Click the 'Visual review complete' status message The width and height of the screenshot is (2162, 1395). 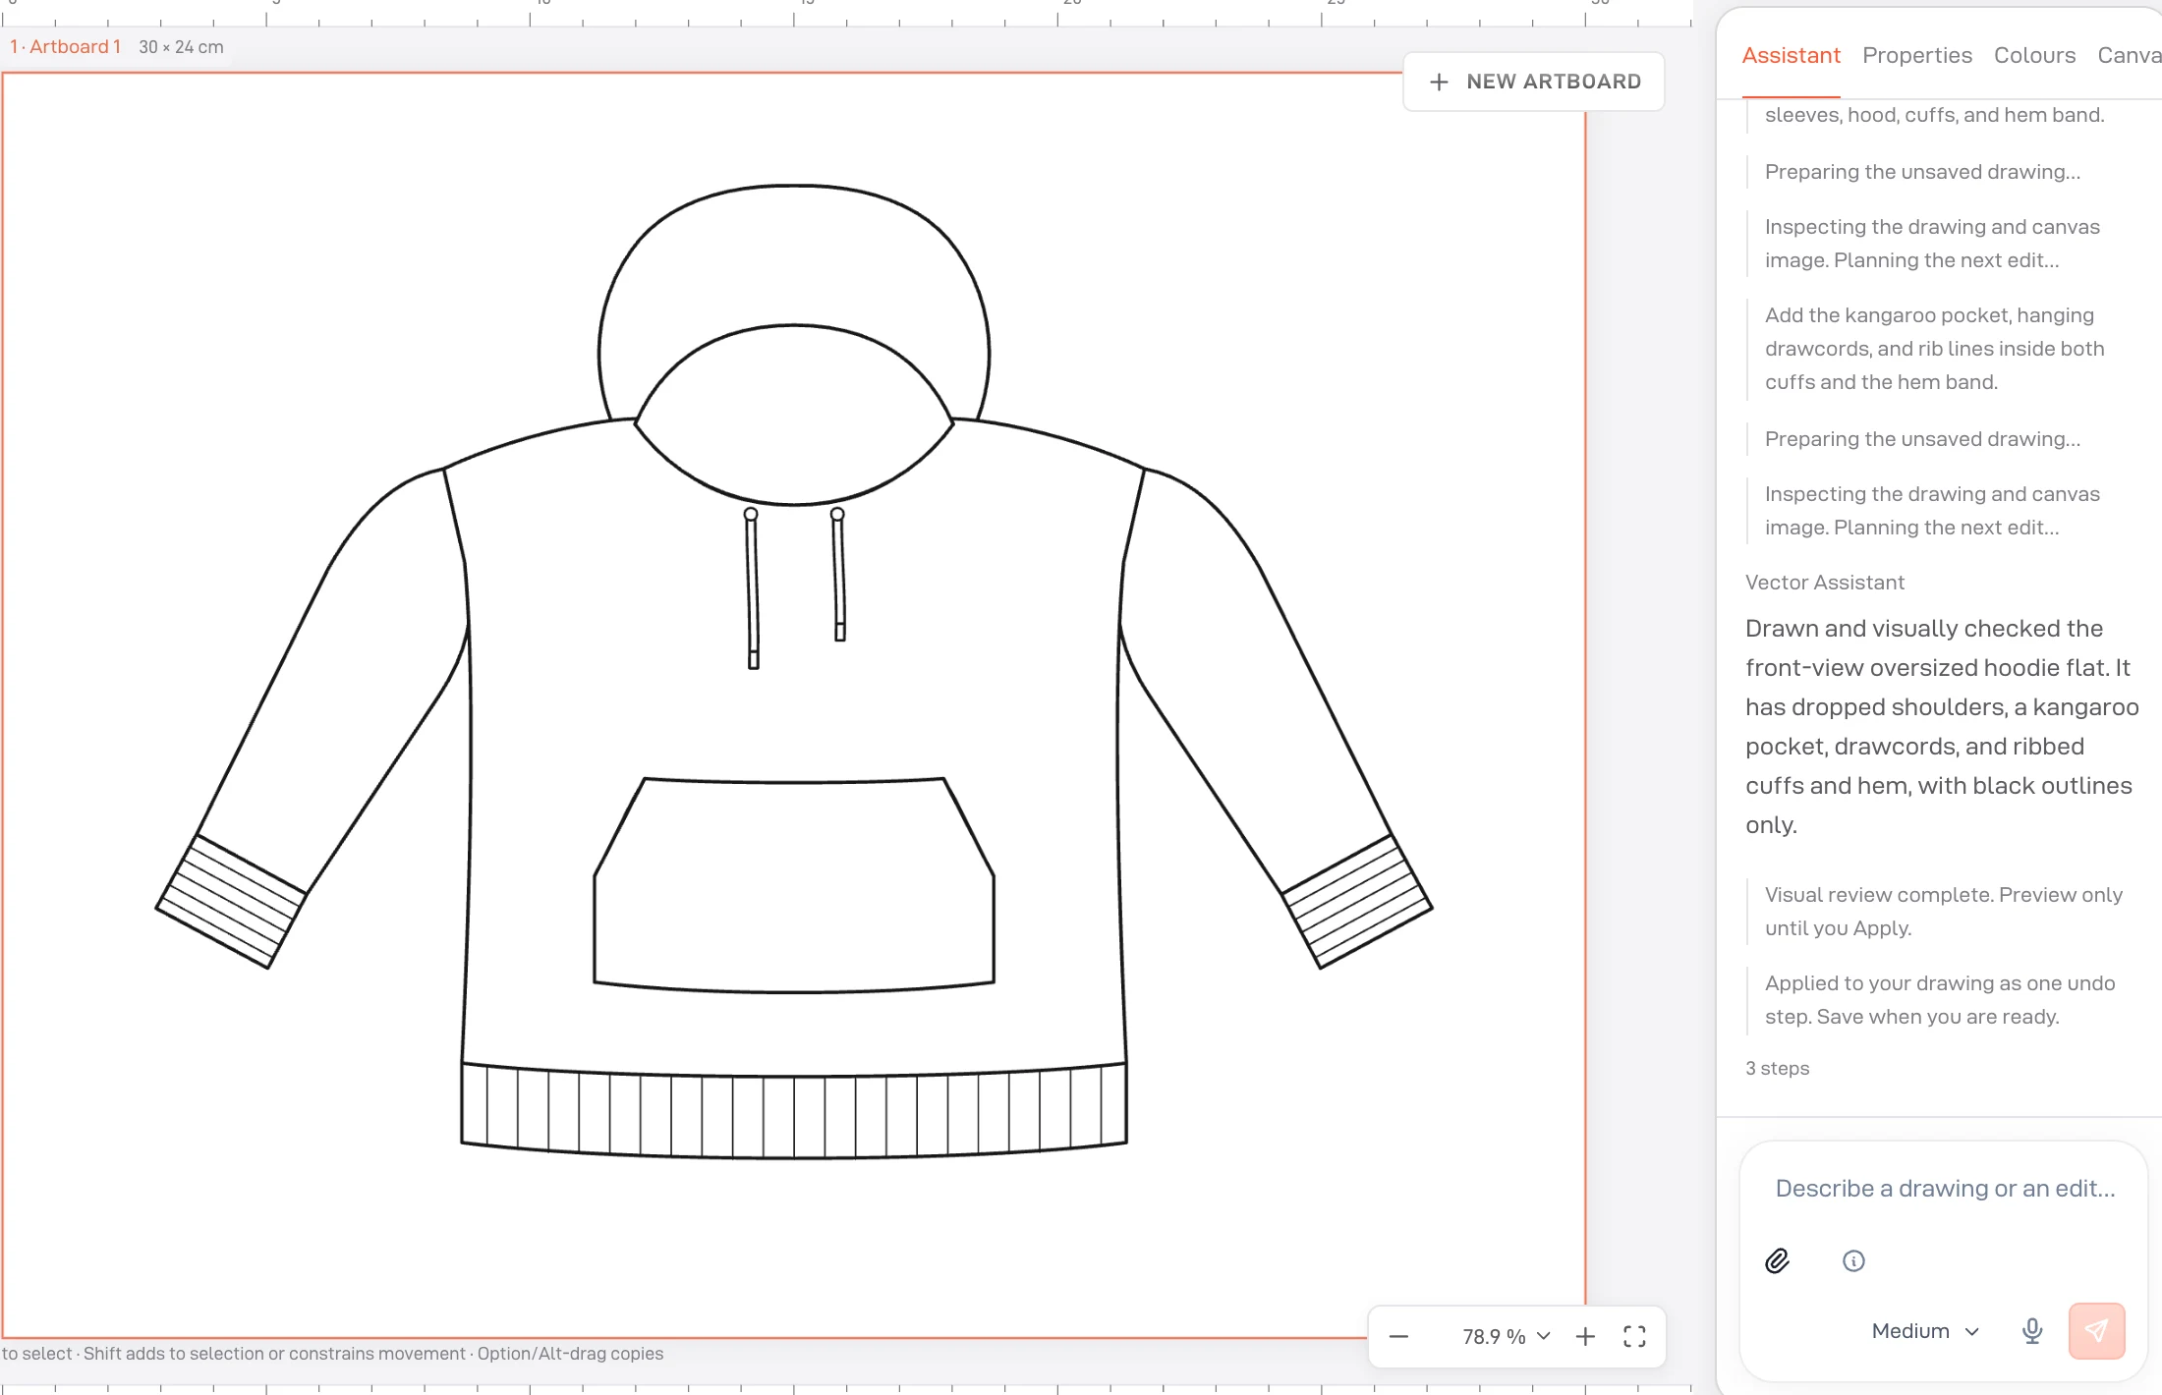pyautogui.click(x=1943, y=912)
